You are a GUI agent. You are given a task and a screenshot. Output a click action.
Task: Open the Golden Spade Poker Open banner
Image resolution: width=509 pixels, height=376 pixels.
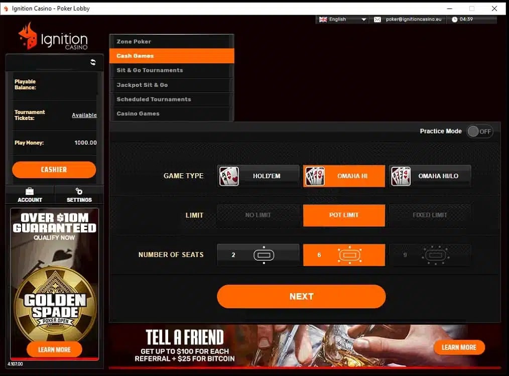(x=55, y=284)
